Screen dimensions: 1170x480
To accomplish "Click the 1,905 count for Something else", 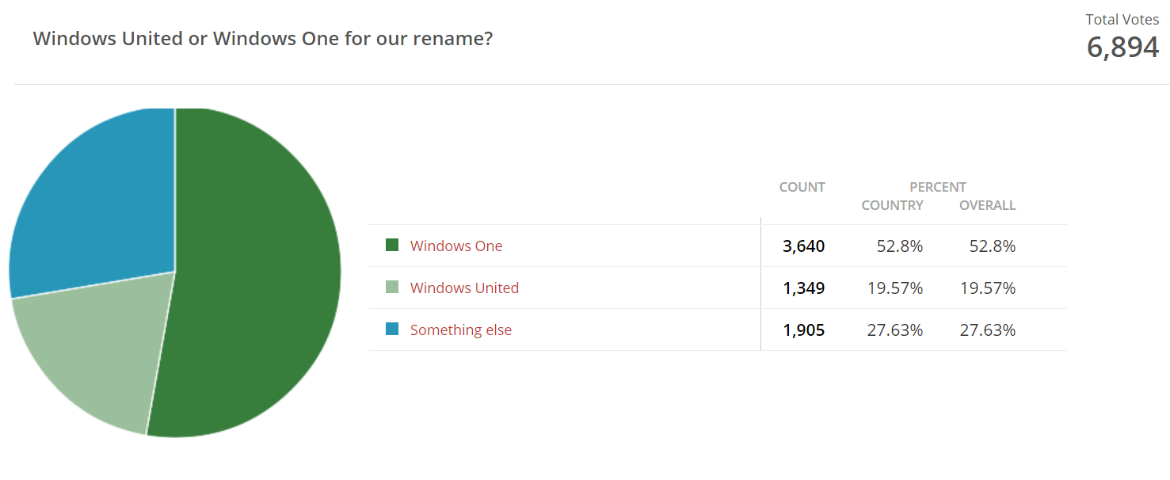I will [x=804, y=330].
